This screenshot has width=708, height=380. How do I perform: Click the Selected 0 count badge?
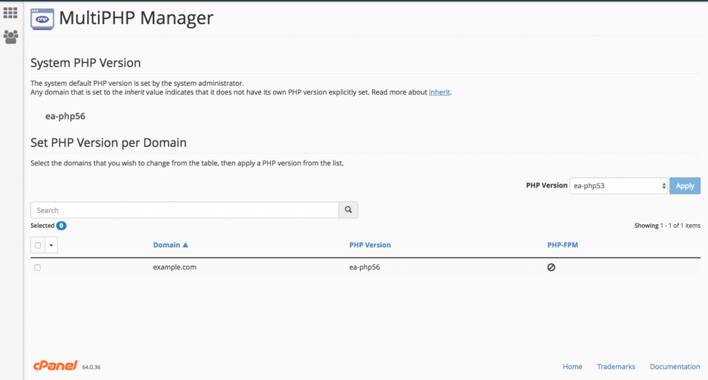click(62, 226)
